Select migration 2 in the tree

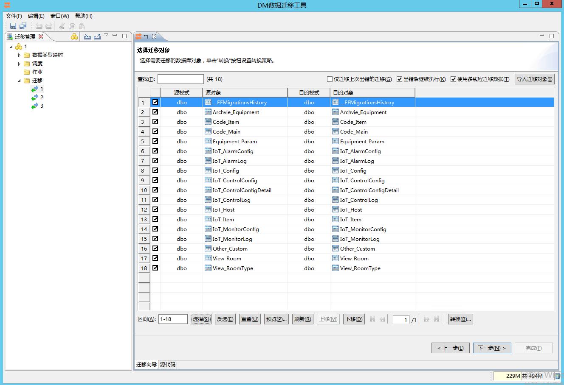(42, 97)
